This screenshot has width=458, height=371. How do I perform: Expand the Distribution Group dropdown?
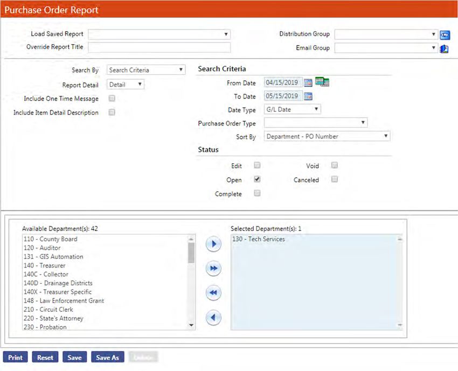pyautogui.click(x=386, y=34)
